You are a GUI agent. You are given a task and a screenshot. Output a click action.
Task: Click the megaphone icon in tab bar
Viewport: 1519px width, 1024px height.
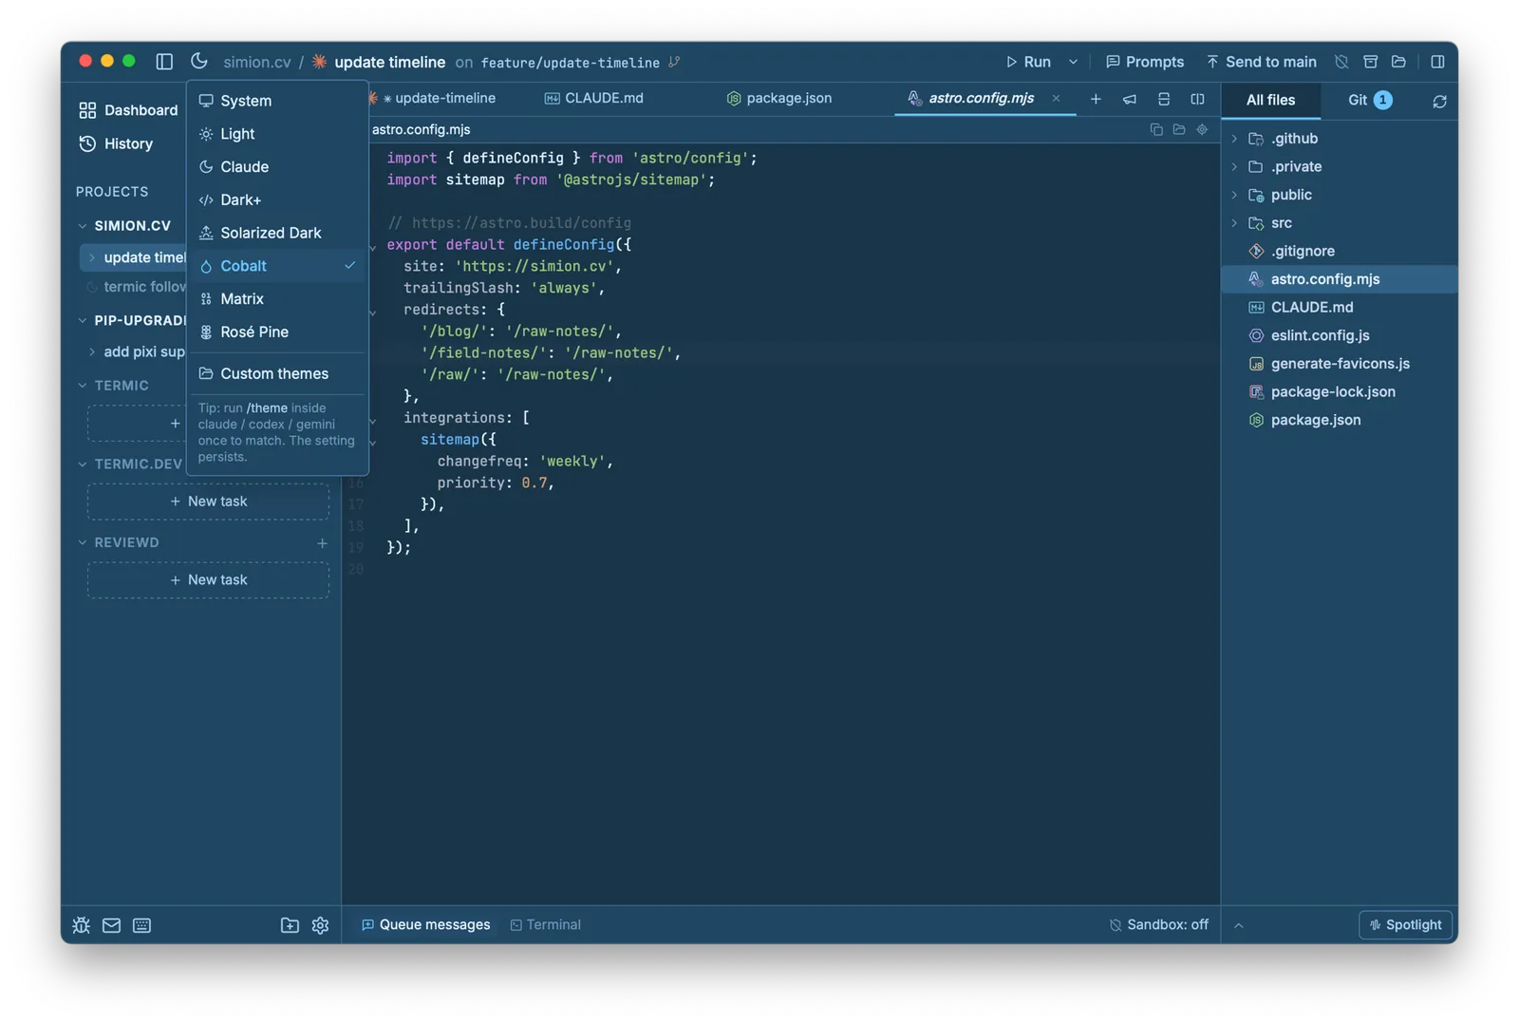(x=1130, y=99)
